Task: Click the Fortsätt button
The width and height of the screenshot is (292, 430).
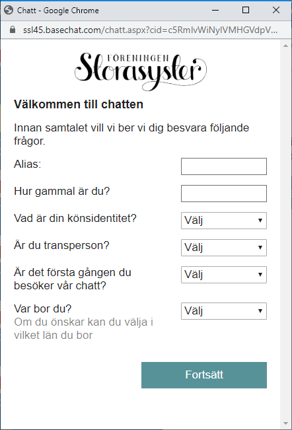Action: pos(204,375)
